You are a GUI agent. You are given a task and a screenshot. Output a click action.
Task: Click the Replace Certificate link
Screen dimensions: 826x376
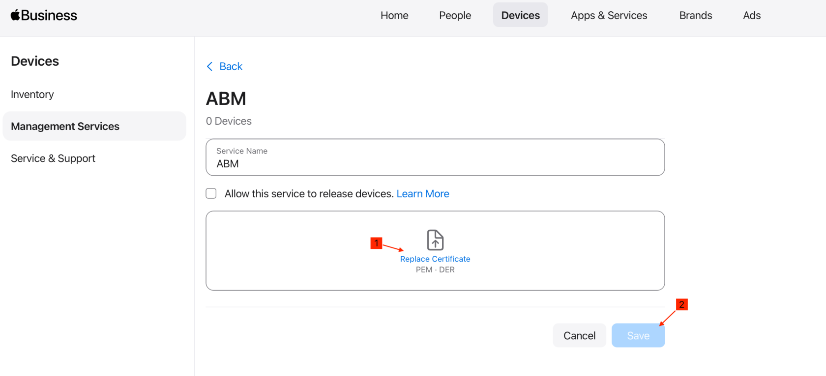(x=435, y=259)
